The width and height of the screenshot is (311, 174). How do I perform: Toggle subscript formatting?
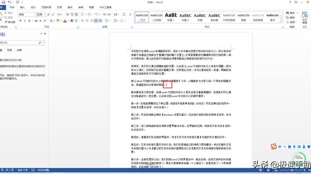click(x=41, y=21)
